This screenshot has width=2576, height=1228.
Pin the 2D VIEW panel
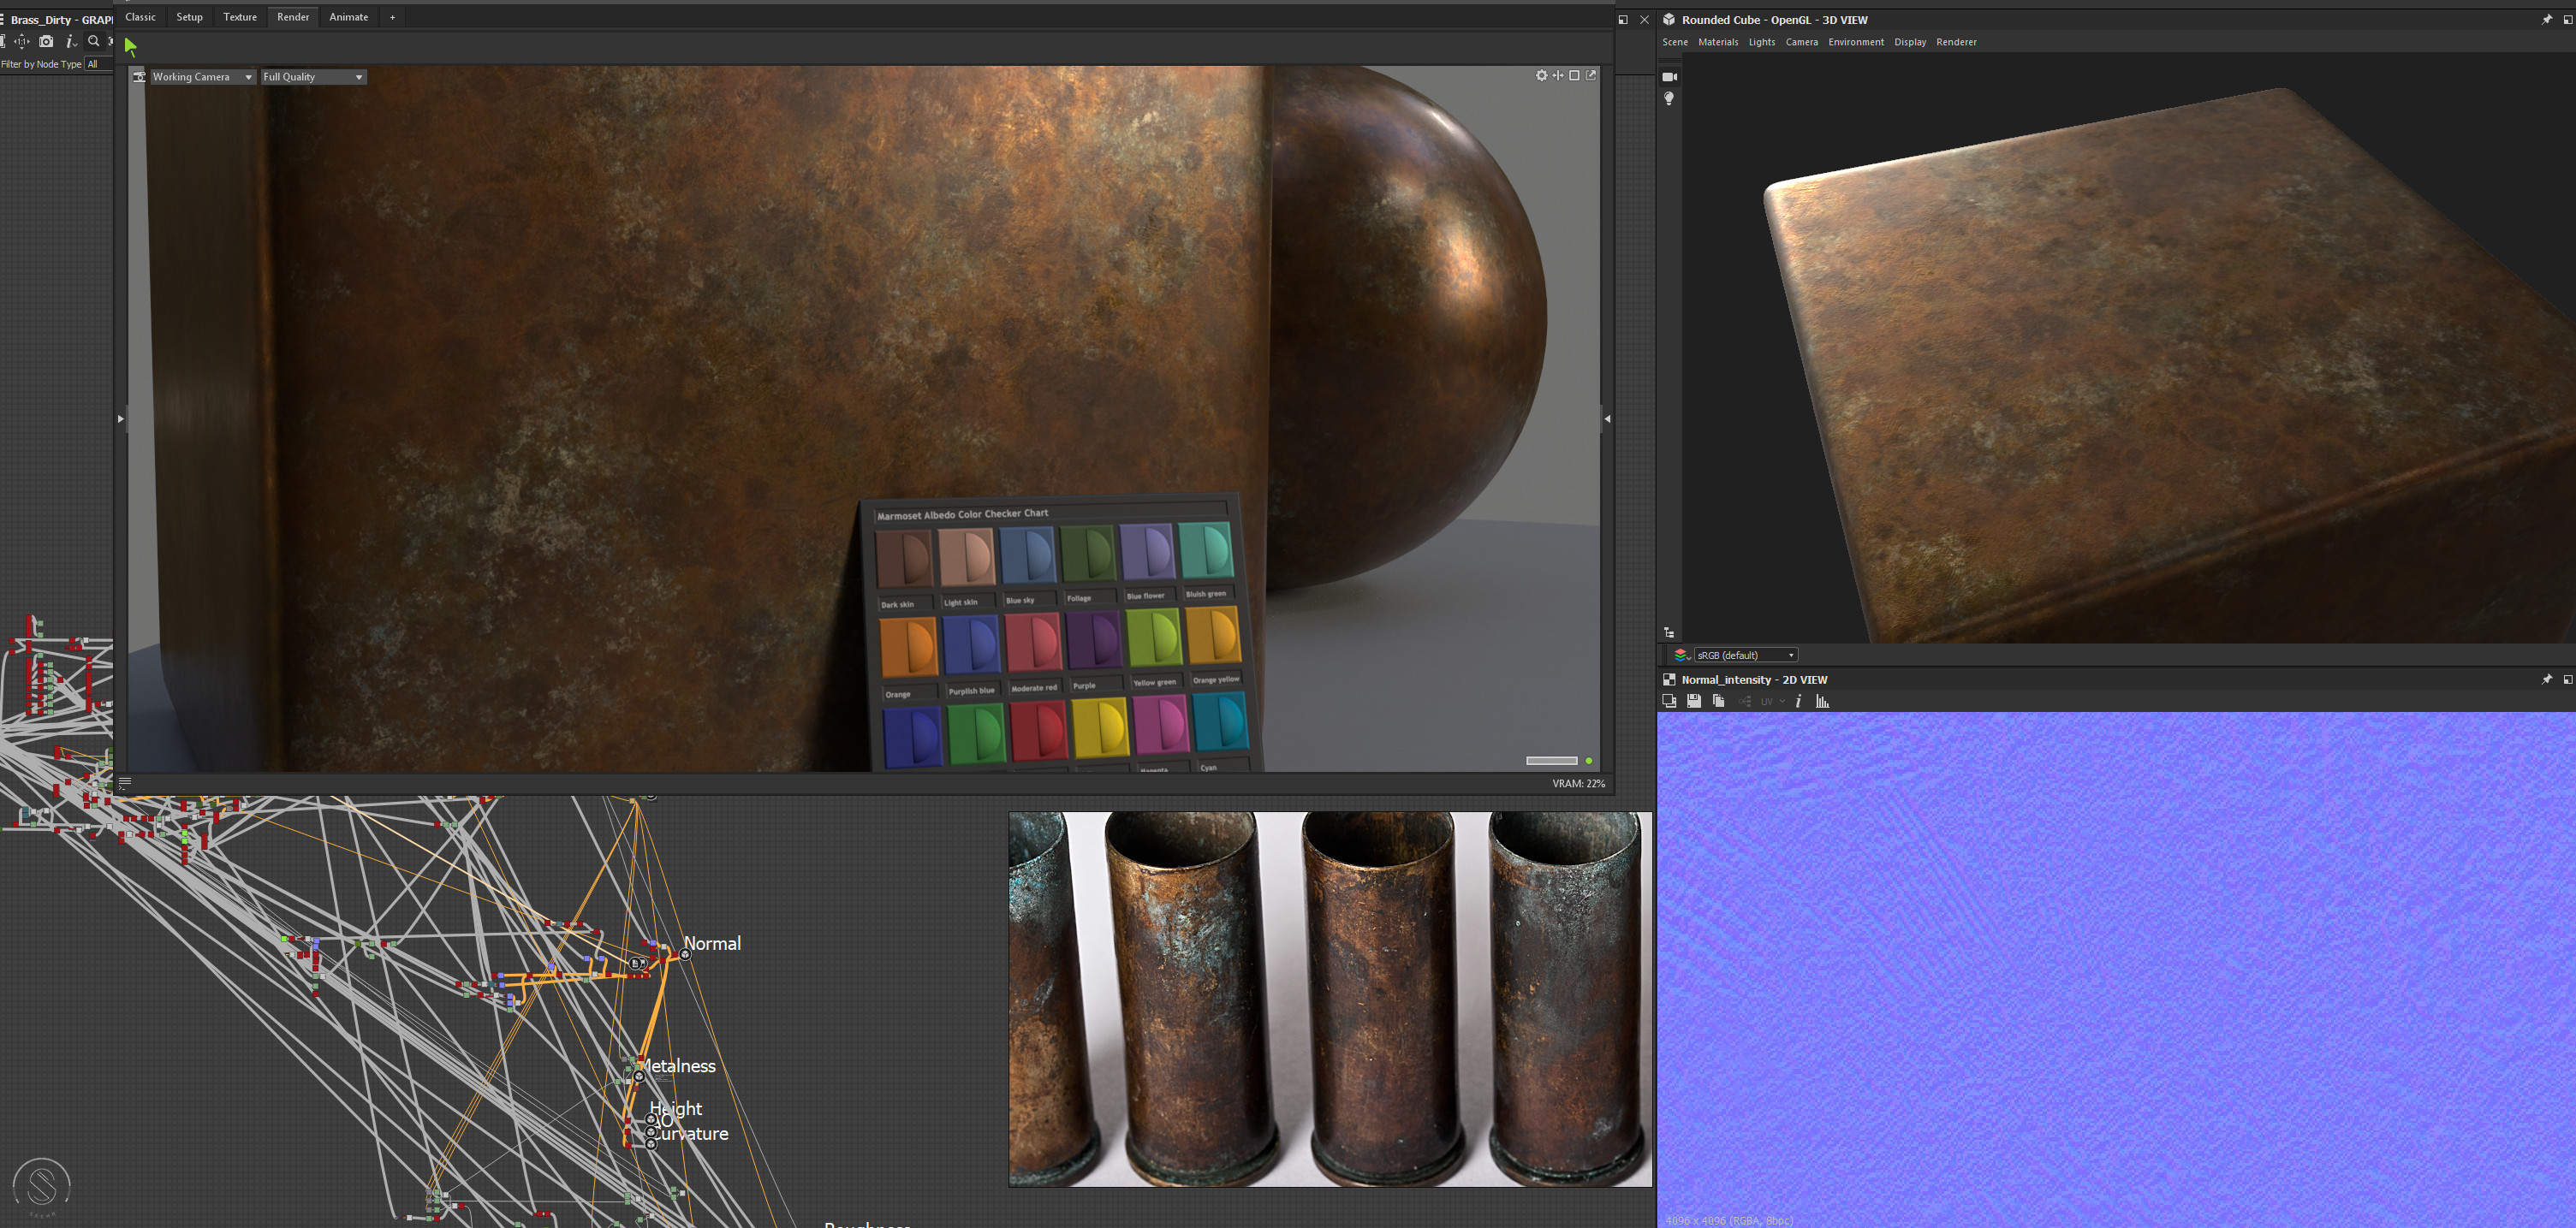[x=2547, y=679]
